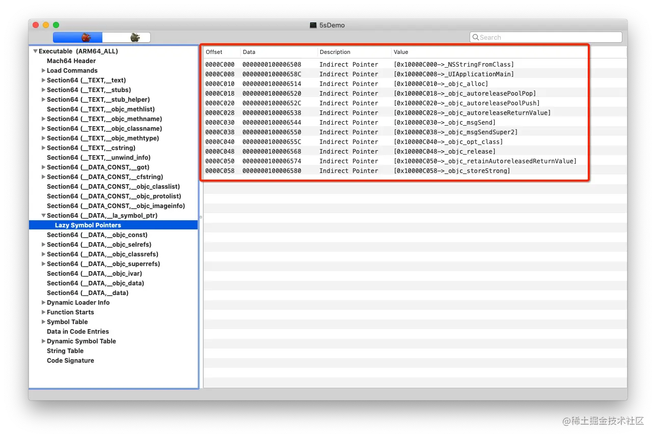Select row with _objc_msgSendSuper2 value
The image size is (656, 438).
[x=415, y=132]
